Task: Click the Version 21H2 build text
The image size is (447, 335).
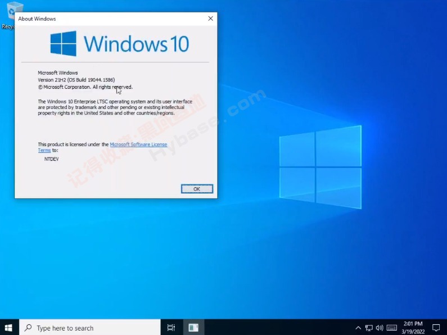Action: coord(76,80)
